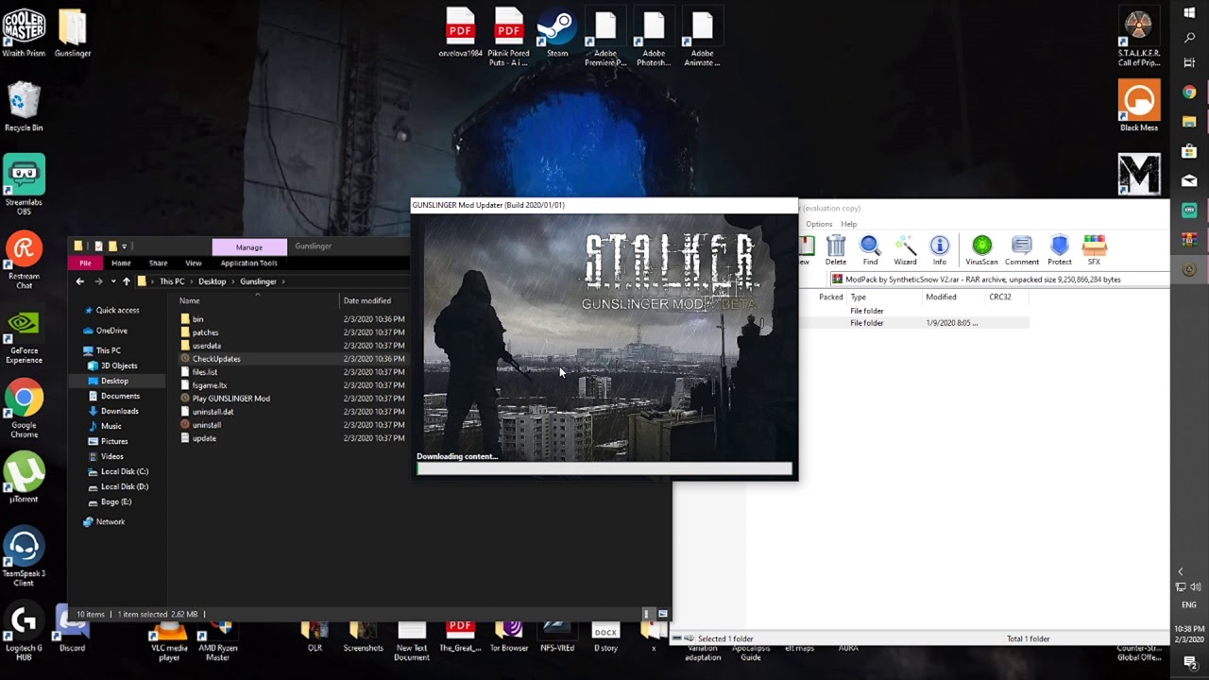Launch the Wizard in WinRAR toolbar
The height and width of the screenshot is (680, 1209).
(905, 250)
